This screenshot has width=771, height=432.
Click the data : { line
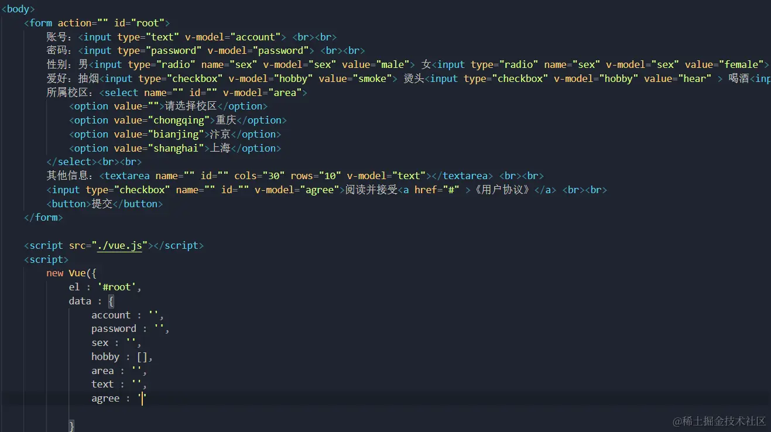point(92,301)
